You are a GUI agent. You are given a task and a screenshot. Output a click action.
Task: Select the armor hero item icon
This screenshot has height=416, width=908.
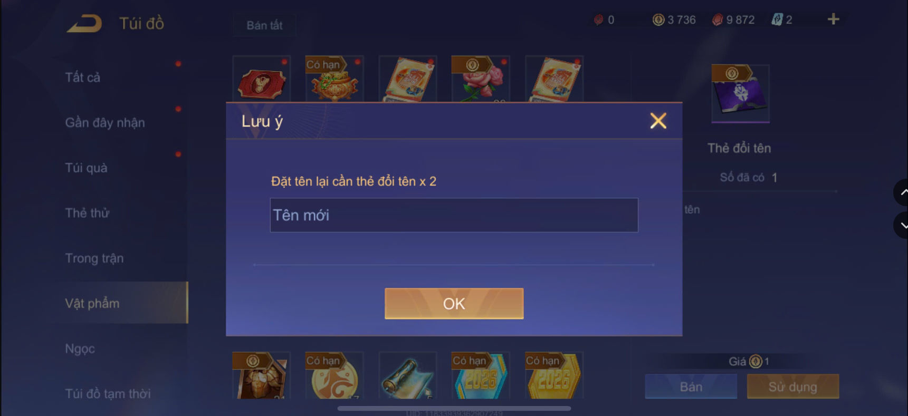coord(262,375)
